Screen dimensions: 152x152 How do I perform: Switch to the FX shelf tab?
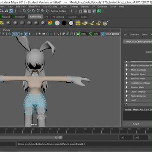pyautogui.click(x=46, y=17)
